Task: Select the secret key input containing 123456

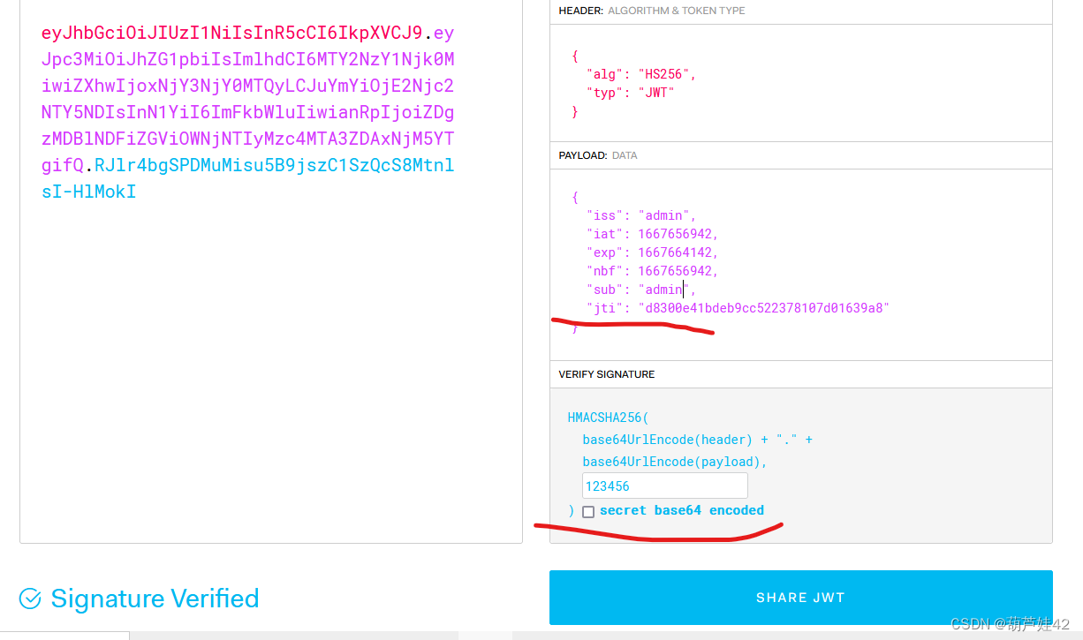Action: tap(664, 485)
